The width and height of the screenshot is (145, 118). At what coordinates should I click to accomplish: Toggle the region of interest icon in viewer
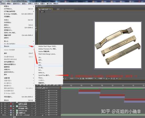tap(80, 78)
